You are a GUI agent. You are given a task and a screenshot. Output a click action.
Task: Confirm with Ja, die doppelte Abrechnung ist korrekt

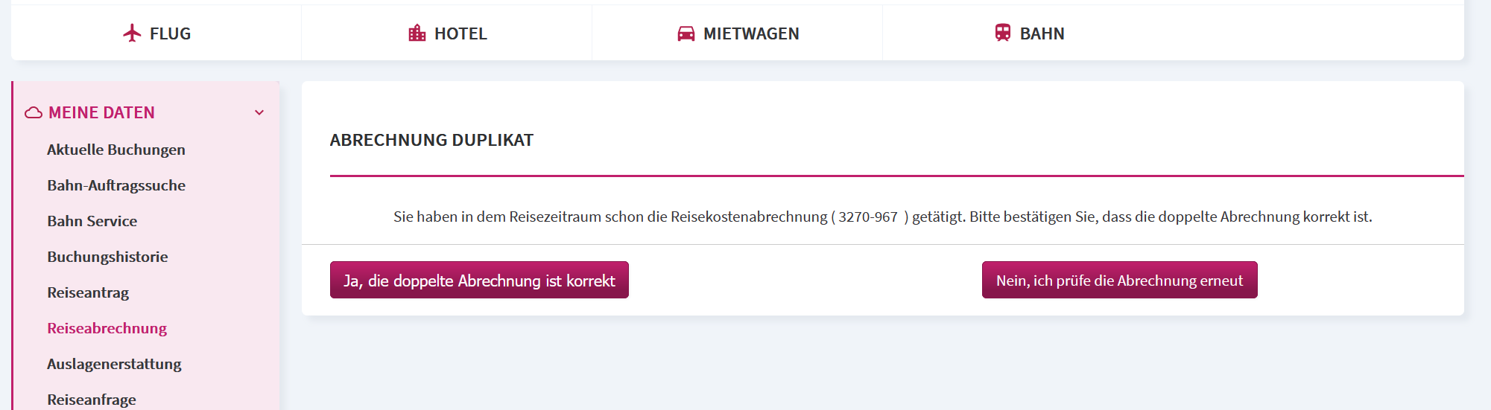(479, 280)
